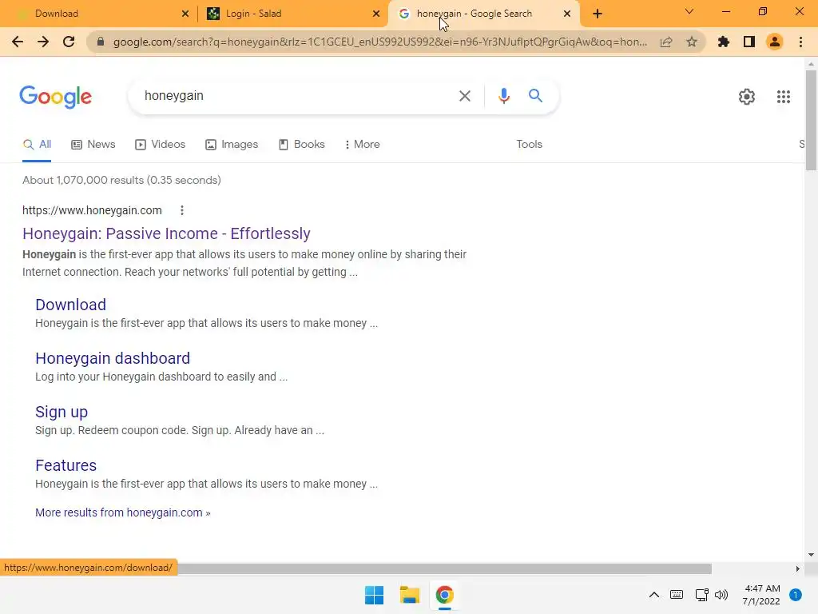This screenshot has height=614, width=818.
Task: Switch to News results
Action: 93,144
